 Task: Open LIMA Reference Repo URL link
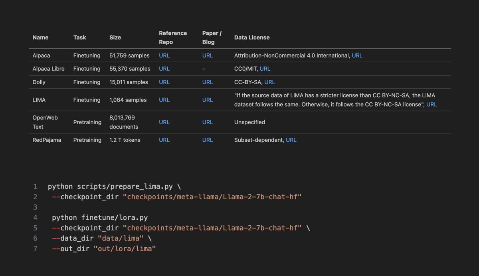tap(164, 100)
